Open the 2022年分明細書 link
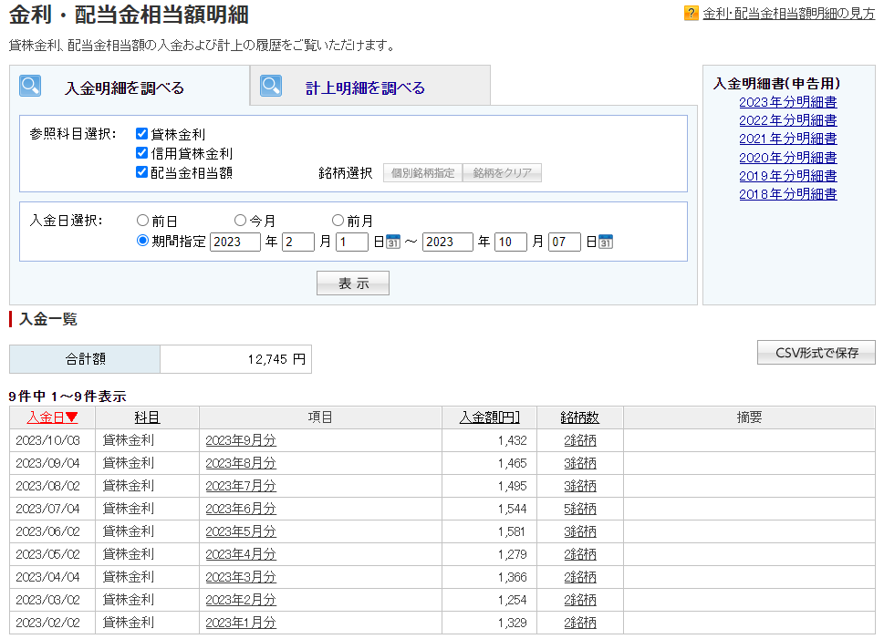 pos(787,120)
